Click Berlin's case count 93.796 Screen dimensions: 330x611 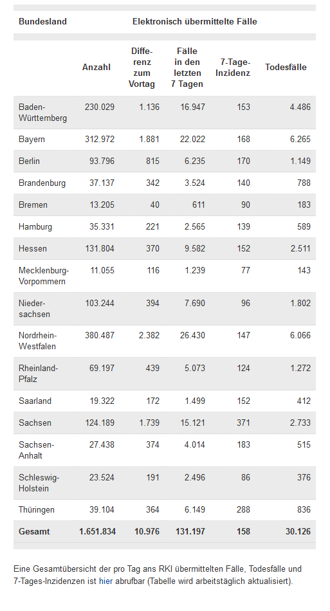(102, 161)
